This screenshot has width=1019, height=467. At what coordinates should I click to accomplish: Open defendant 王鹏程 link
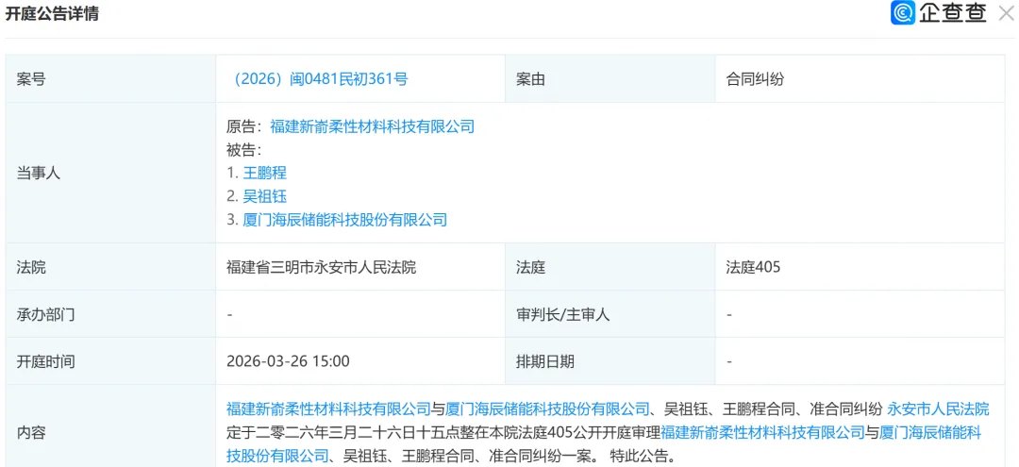coord(264,173)
